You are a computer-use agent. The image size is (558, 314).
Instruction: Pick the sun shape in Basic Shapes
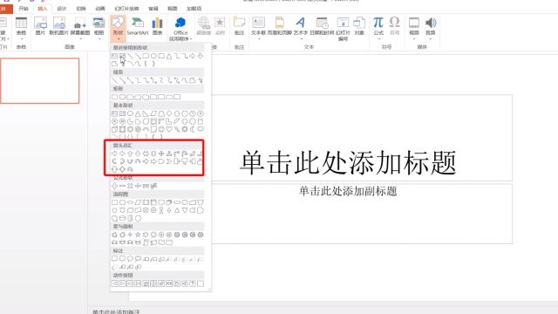(x=185, y=129)
